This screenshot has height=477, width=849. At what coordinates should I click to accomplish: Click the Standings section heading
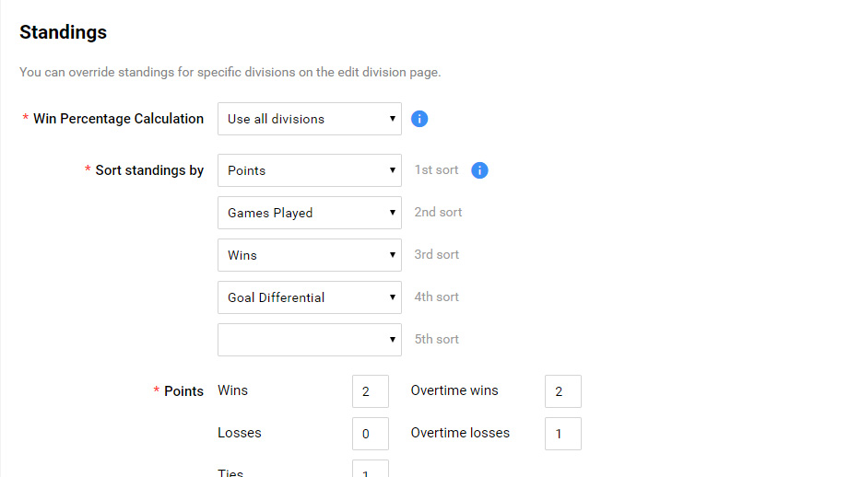[63, 32]
